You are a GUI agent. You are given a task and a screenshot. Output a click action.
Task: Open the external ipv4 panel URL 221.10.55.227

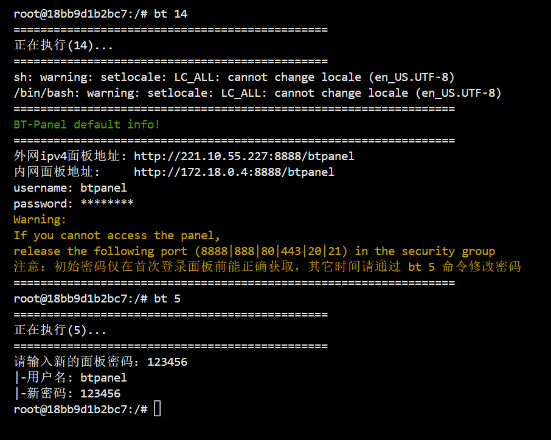243,156
